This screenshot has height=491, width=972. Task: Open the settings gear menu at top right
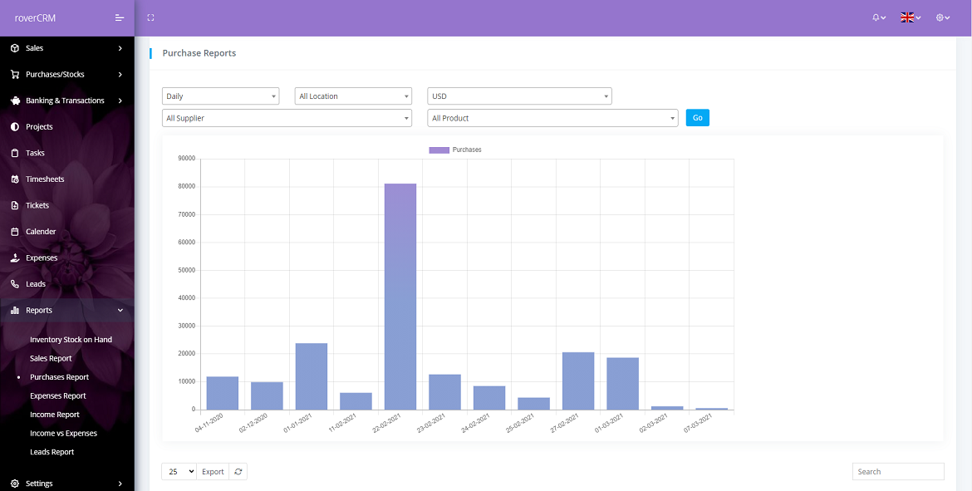point(940,17)
